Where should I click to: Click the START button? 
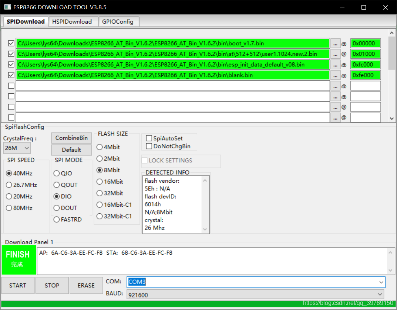(x=18, y=286)
